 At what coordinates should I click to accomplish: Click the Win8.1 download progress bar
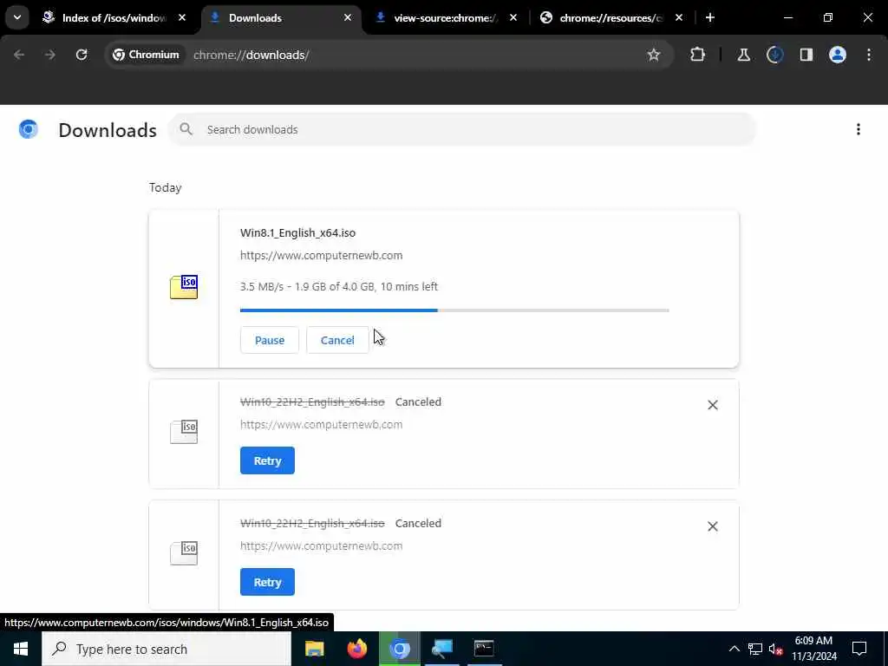pyautogui.click(x=454, y=310)
